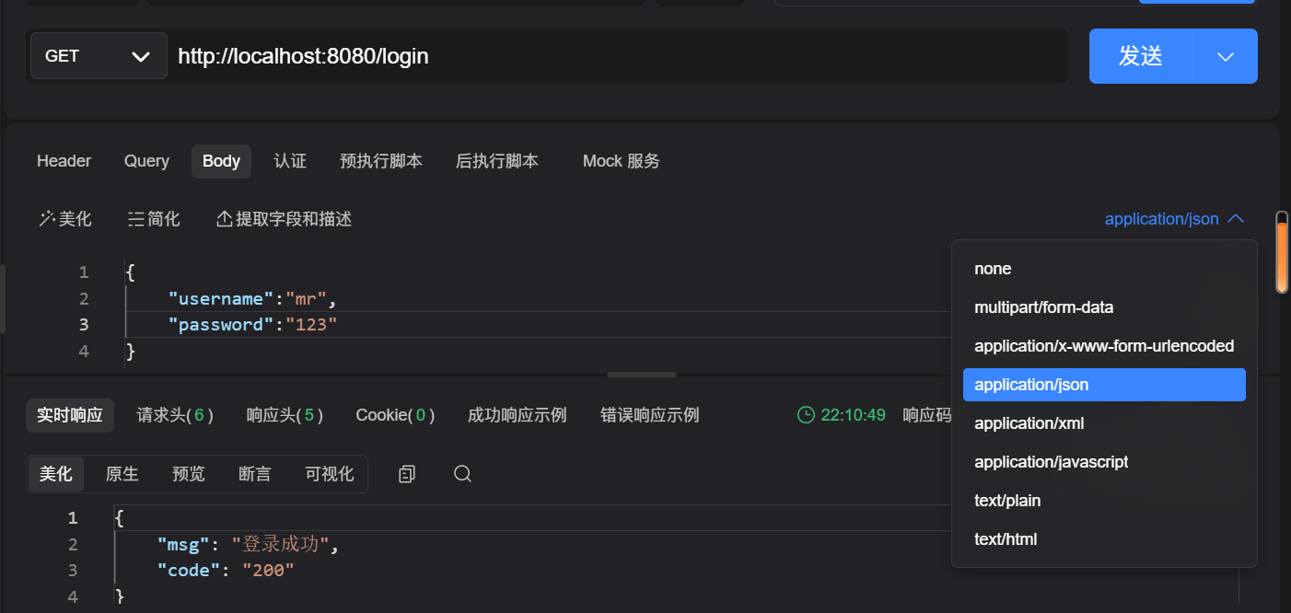Screen dimensions: 1291x613
Task: Choose application/json option in list
Action: [x=1104, y=385]
